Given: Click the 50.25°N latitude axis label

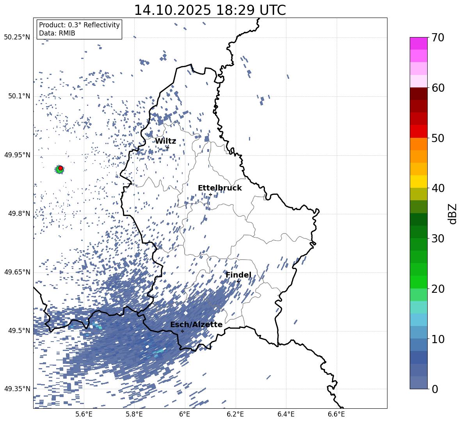Looking at the screenshot, I should (17, 37).
